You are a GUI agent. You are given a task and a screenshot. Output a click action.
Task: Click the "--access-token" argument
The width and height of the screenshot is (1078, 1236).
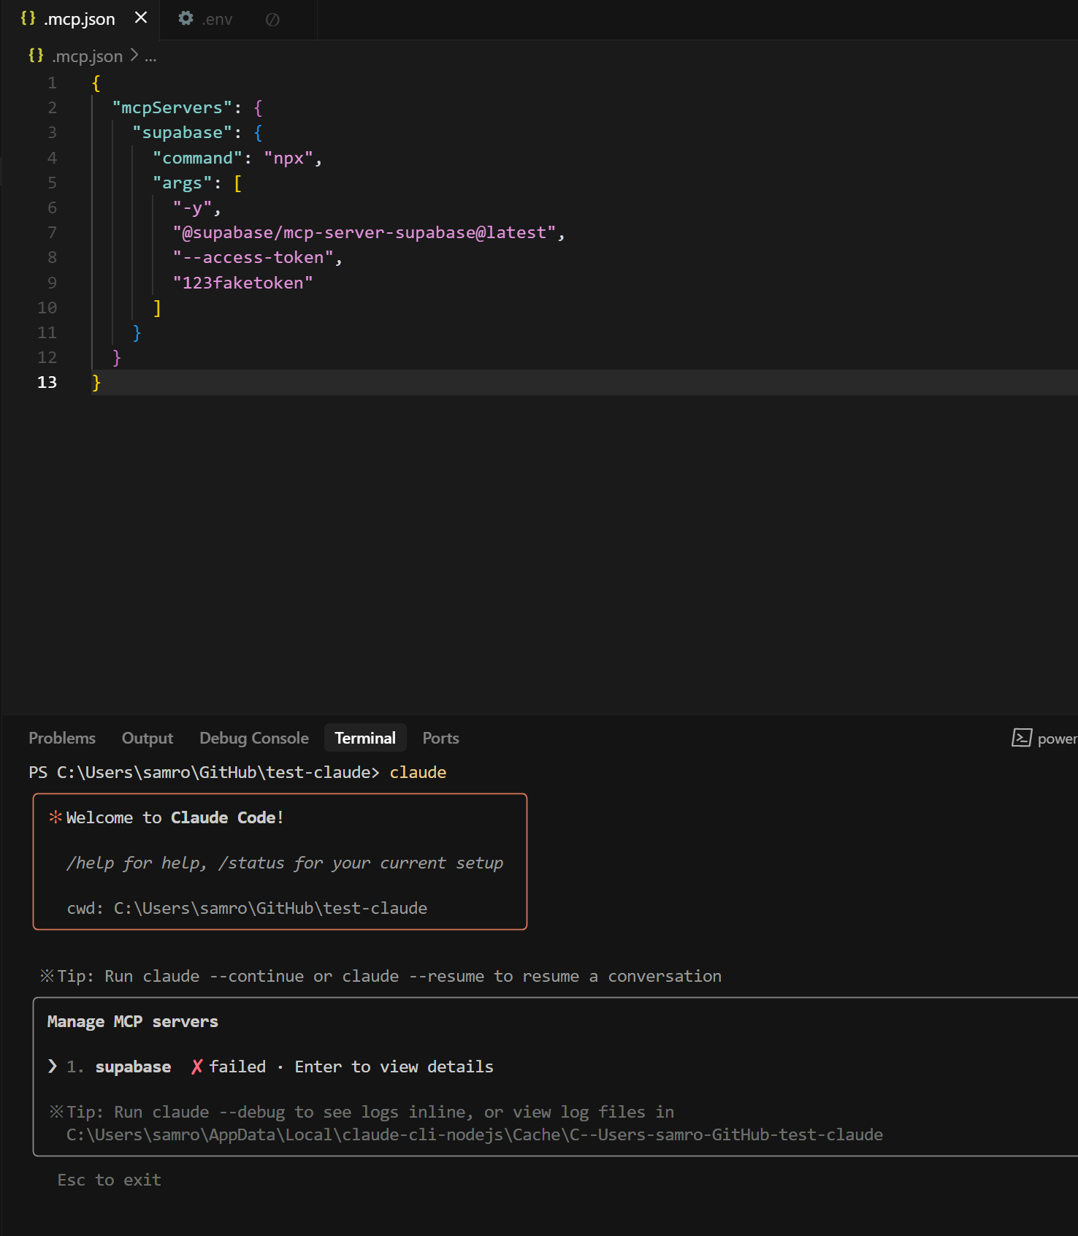pyautogui.click(x=253, y=257)
